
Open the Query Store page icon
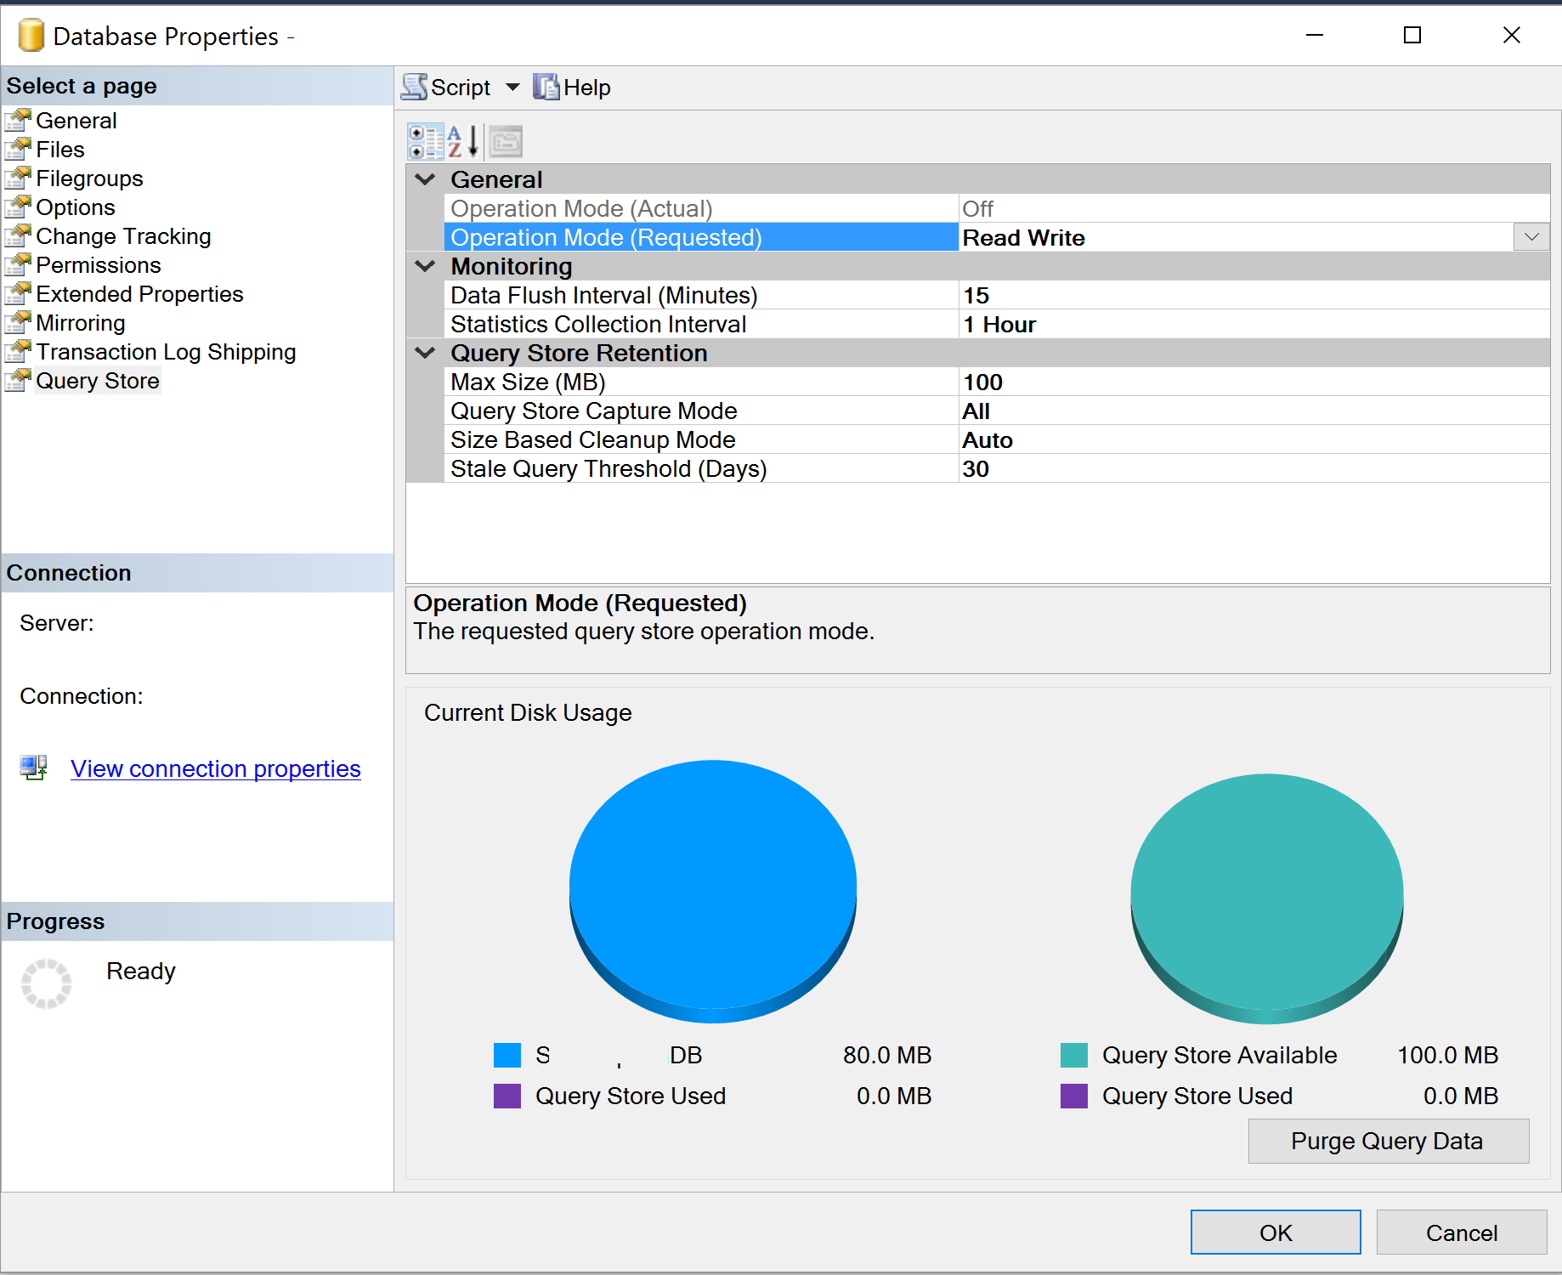coord(17,380)
